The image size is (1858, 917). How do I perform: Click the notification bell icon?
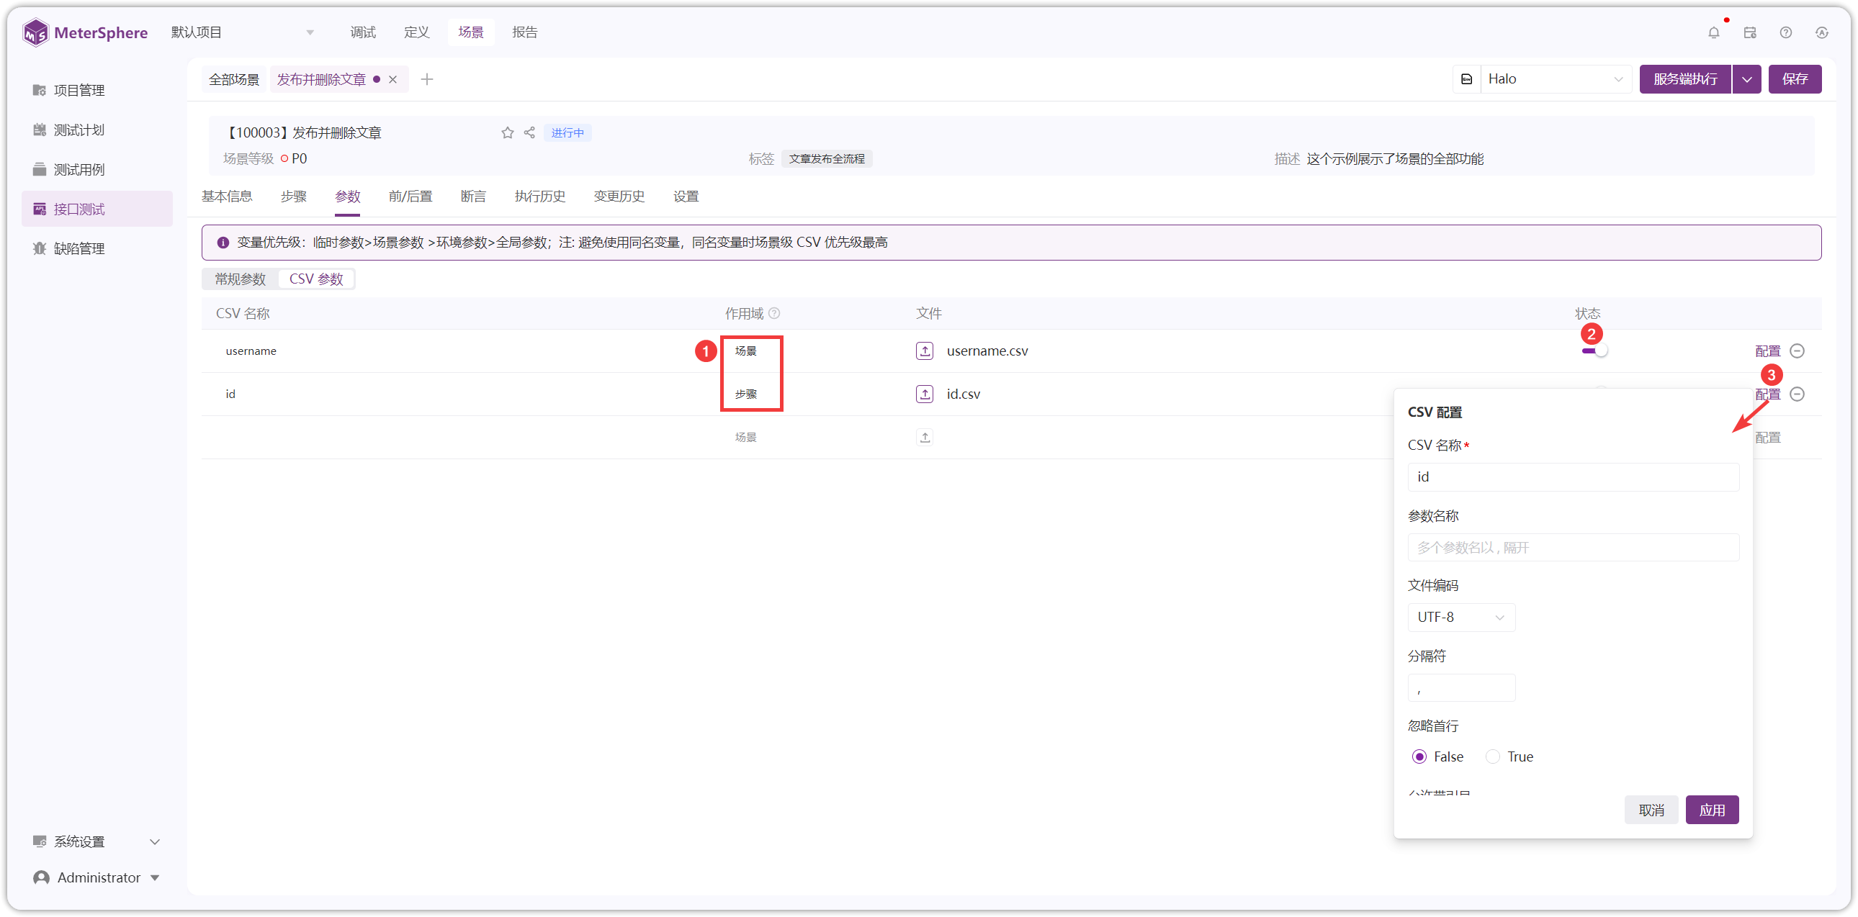point(1714,32)
